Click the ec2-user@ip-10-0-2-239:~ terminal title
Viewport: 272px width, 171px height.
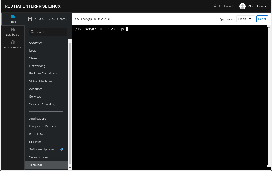point(94,19)
